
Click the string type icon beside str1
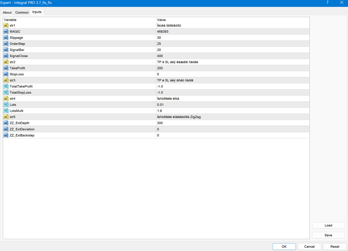(x=6, y=26)
